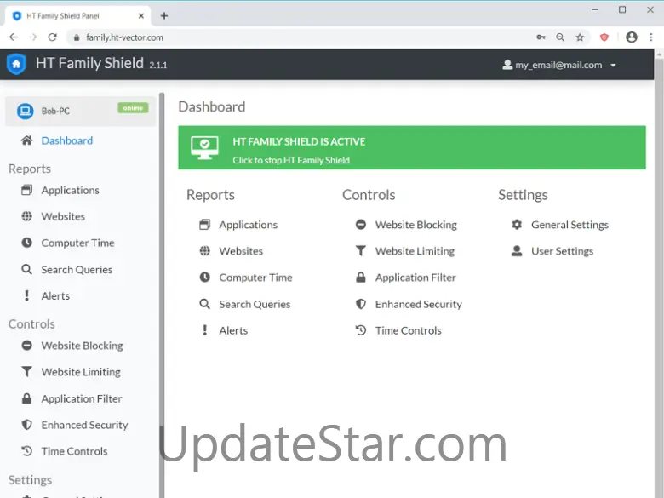664x498 pixels.
Task: Click the saved passwords key icon
Action: coord(541,37)
